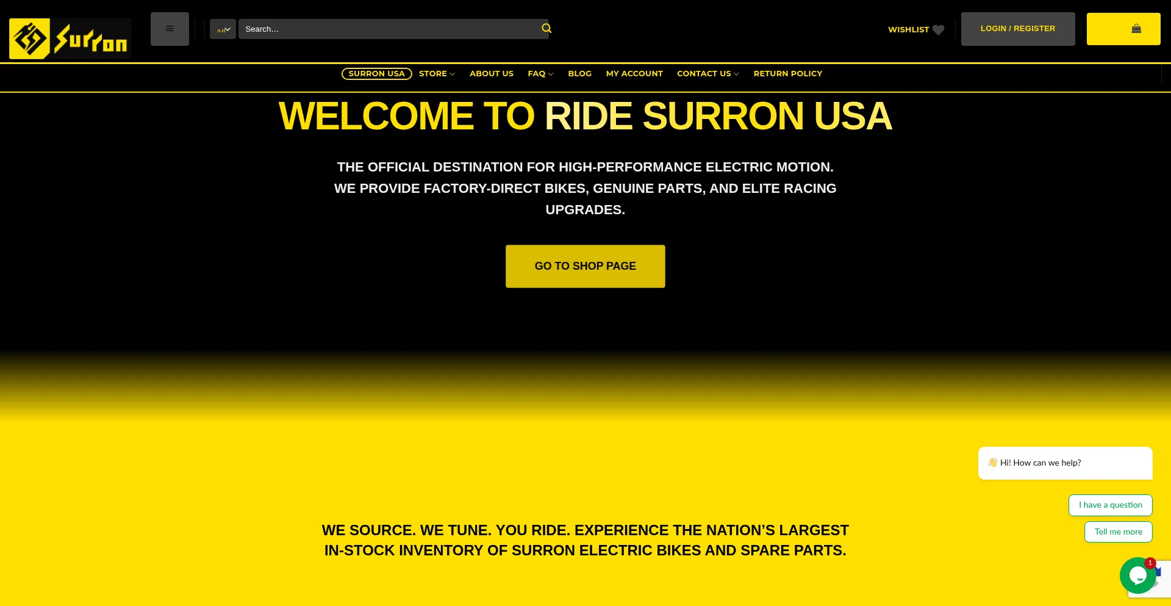Expand the Contact Us dropdown chevron
1171x606 pixels.
736,74
